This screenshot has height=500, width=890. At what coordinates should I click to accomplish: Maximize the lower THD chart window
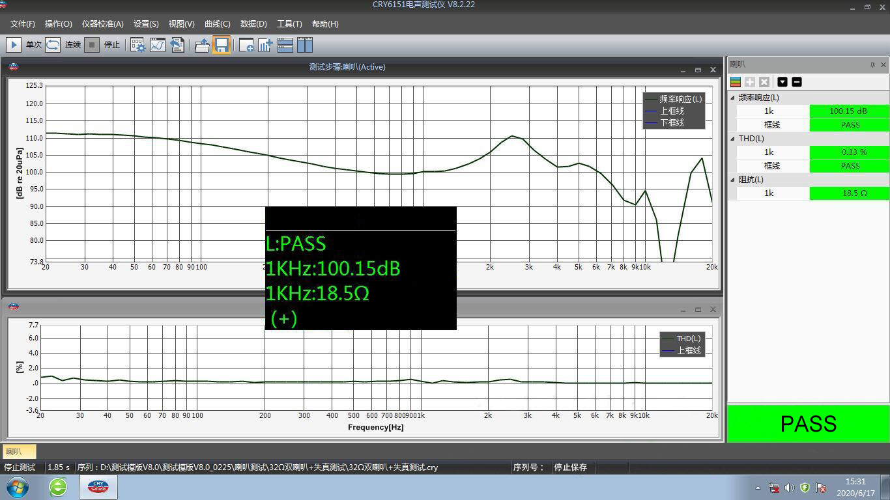click(698, 309)
